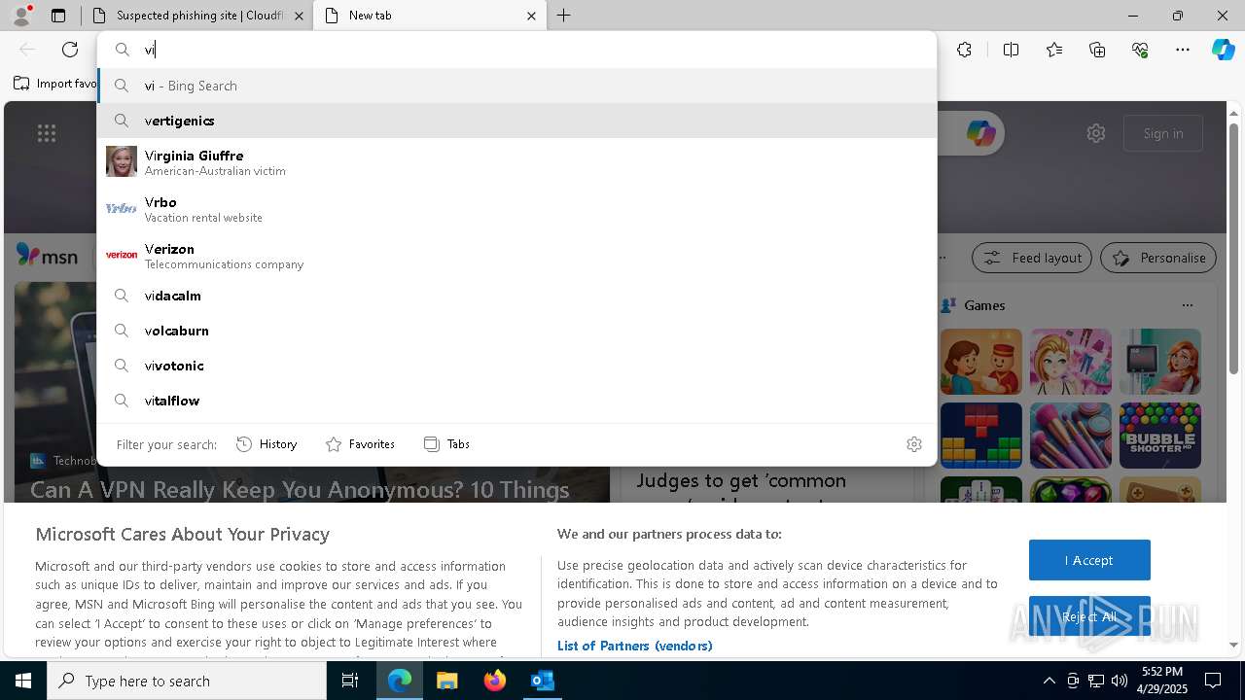Open Task View on the taskbar
Screen dimensions: 1245x700
tap(350, 681)
